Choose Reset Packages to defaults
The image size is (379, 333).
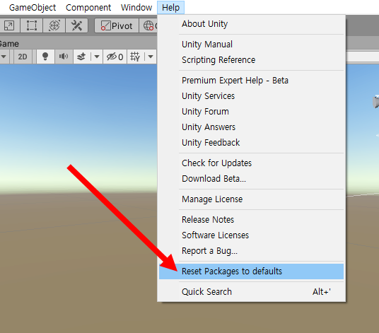coord(251,271)
